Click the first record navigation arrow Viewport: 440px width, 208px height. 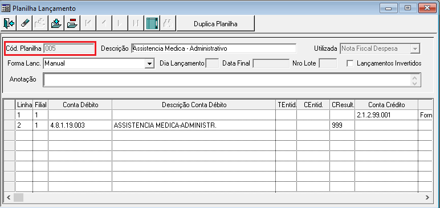[88, 23]
